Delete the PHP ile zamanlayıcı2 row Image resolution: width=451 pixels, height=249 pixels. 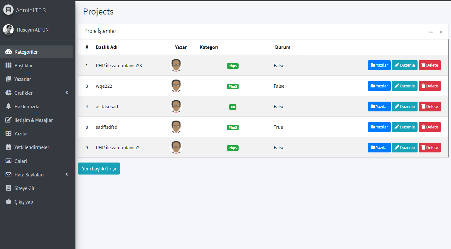pyautogui.click(x=430, y=147)
